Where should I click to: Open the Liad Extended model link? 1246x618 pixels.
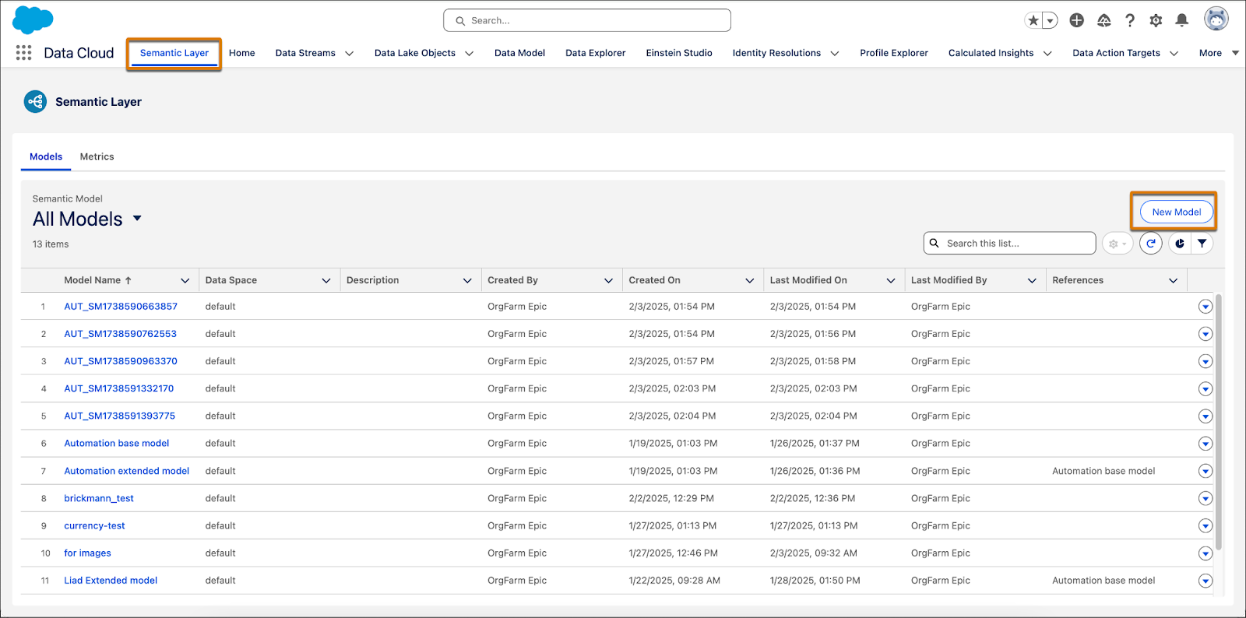[111, 581]
